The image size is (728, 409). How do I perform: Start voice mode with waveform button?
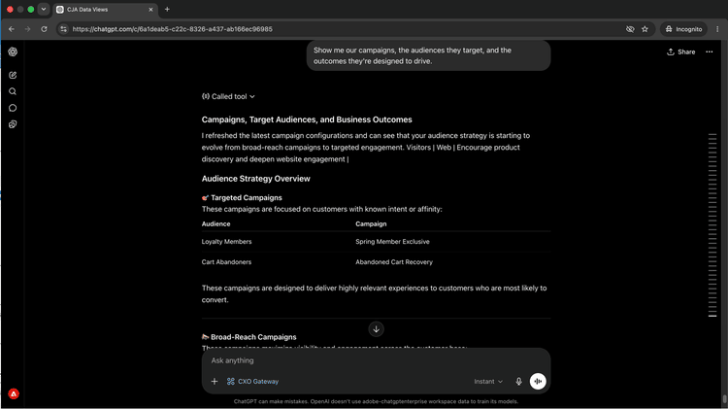tap(538, 381)
